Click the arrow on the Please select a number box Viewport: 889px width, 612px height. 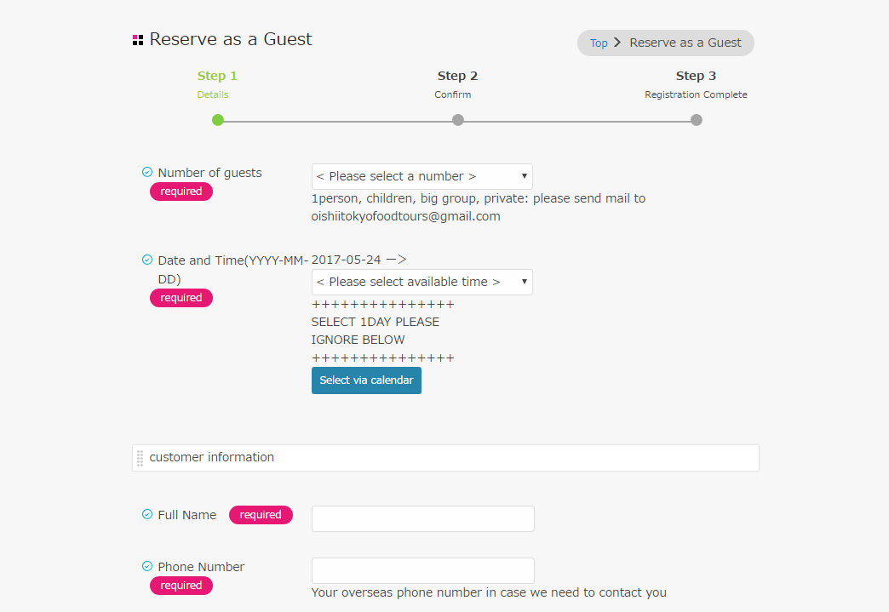[x=524, y=176]
